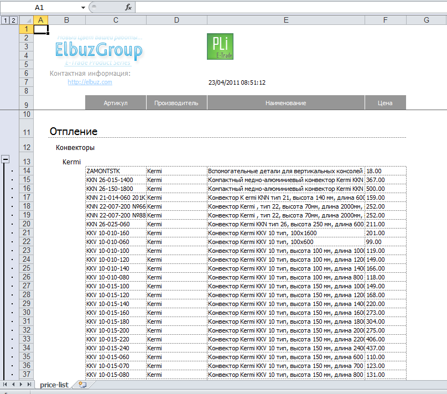The height and width of the screenshot is (394, 447).
Task: Select the ZAMONTSTK article cell
Action: pyautogui.click(x=116, y=171)
